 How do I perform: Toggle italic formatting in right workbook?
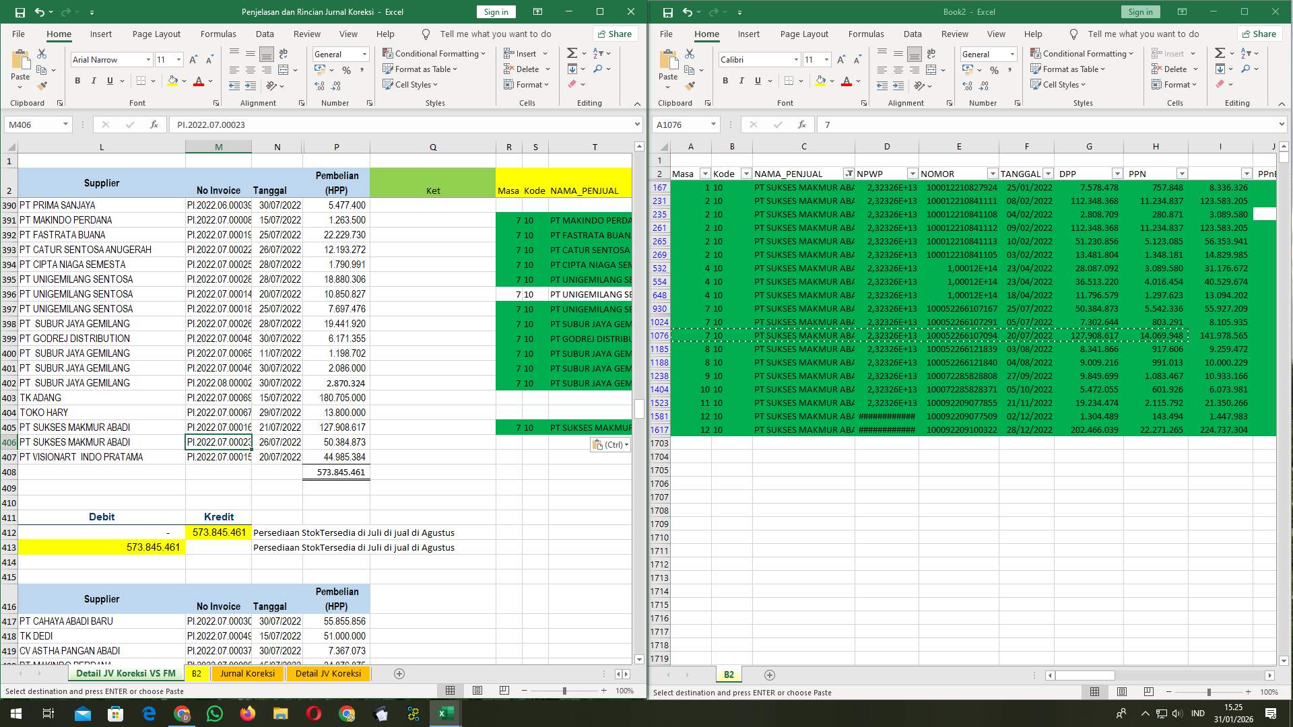(741, 80)
